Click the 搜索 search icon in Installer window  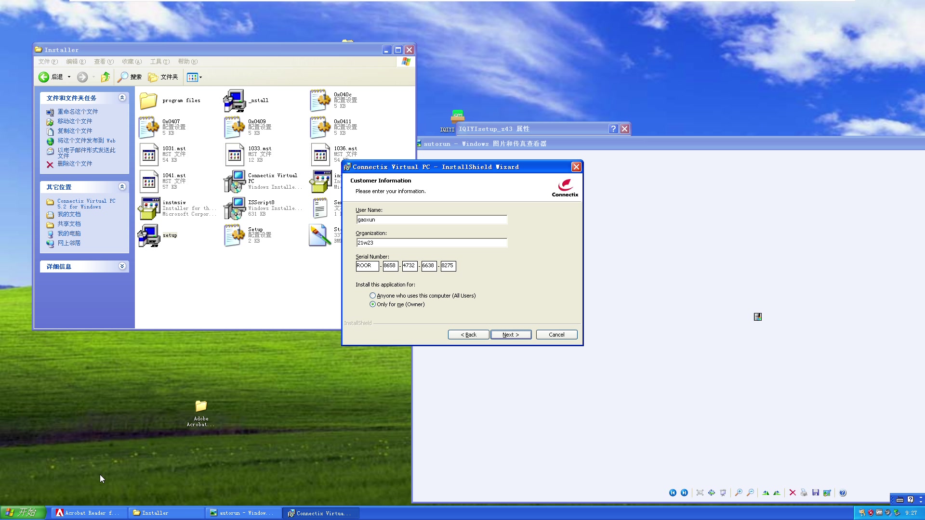(x=129, y=77)
